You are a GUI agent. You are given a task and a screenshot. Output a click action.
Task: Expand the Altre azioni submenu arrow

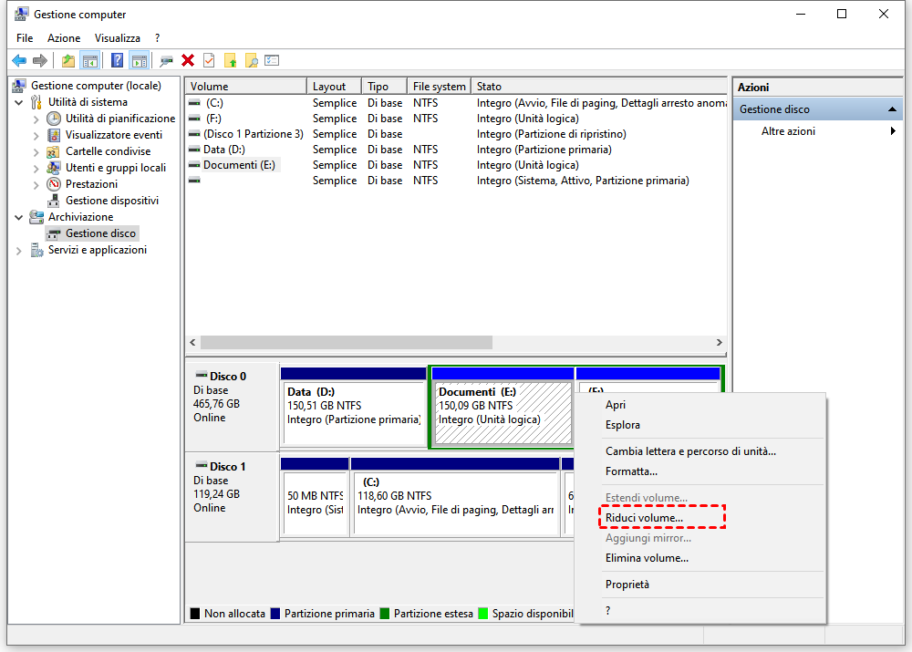click(893, 131)
